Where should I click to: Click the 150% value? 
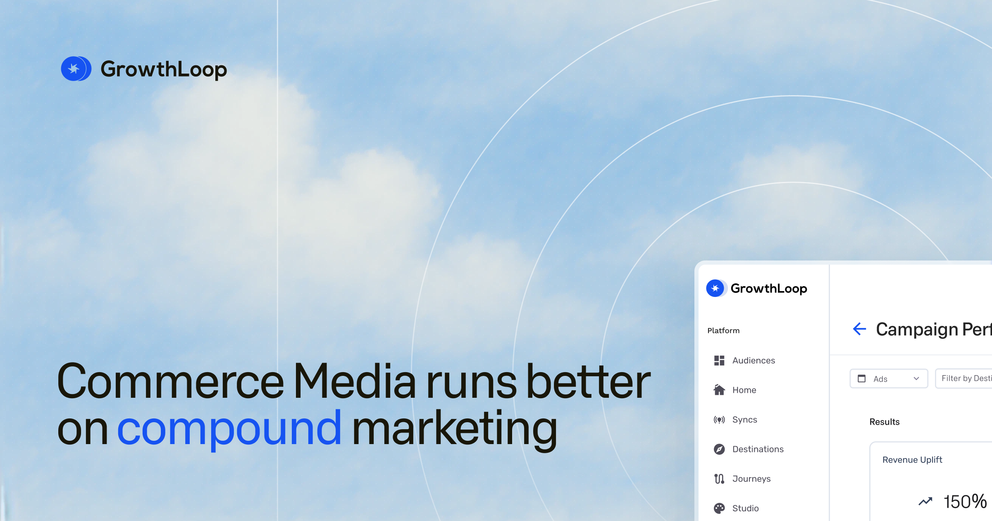pos(965,502)
